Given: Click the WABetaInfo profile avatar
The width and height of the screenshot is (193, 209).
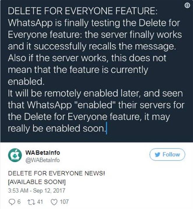Looking at the screenshot, I should (15, 155).
